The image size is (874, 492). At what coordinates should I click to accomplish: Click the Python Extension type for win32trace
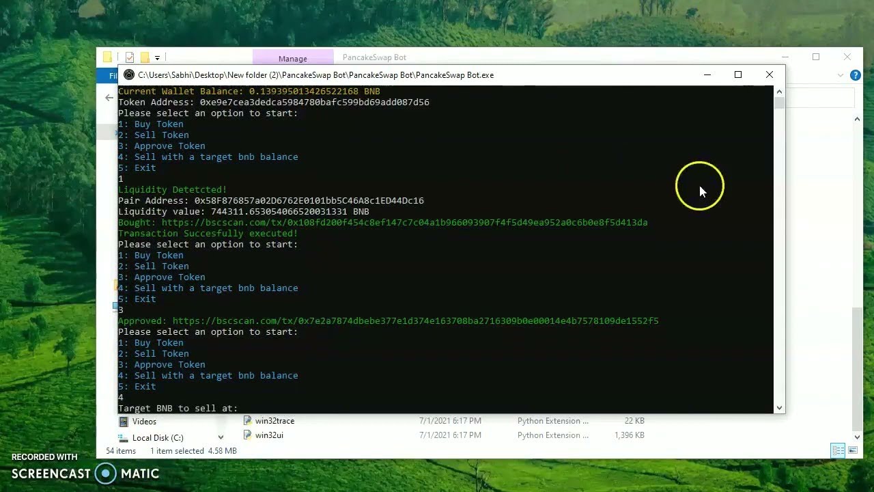(x=552, y=421)
